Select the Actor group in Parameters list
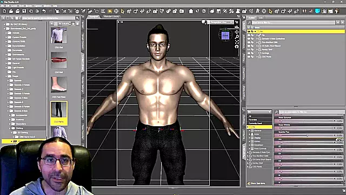 click(x=256, y=134)
